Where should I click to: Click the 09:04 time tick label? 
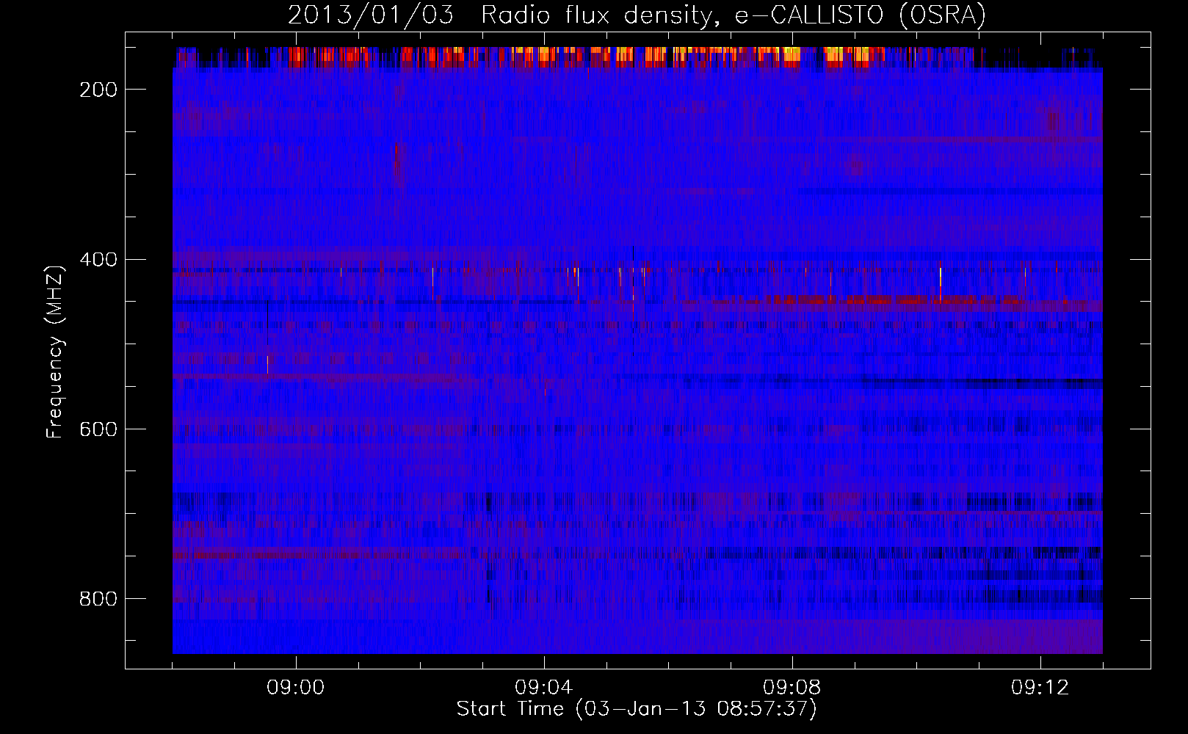(544, 688)
